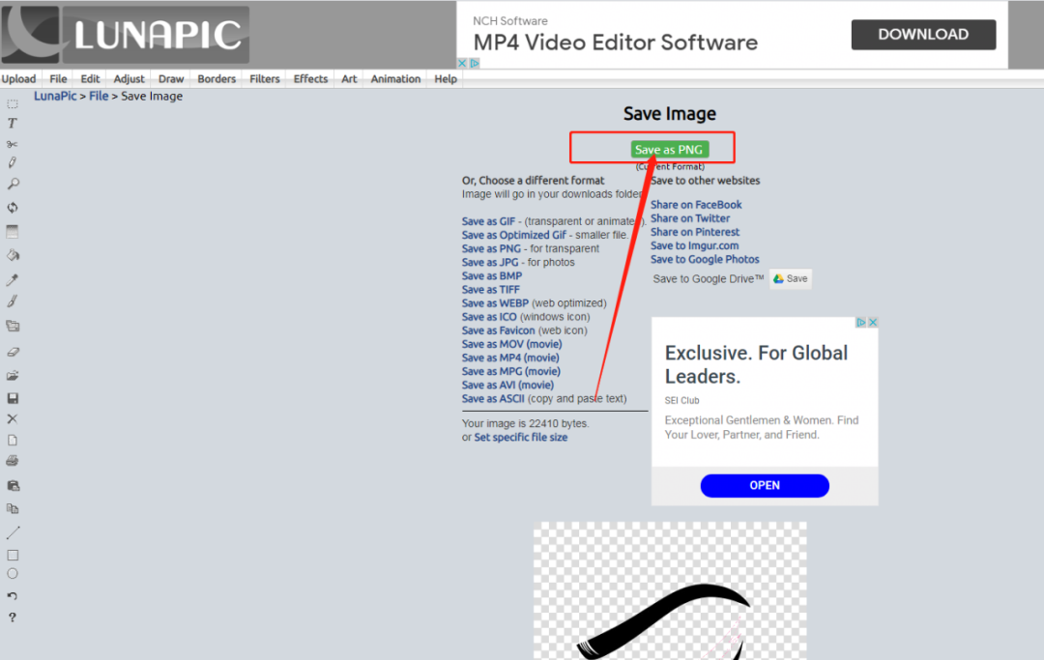Image resolution: width=1044 pixels, height=660 pixels.
Task: Click the green Save as PNG button
Action: [669, 149]
